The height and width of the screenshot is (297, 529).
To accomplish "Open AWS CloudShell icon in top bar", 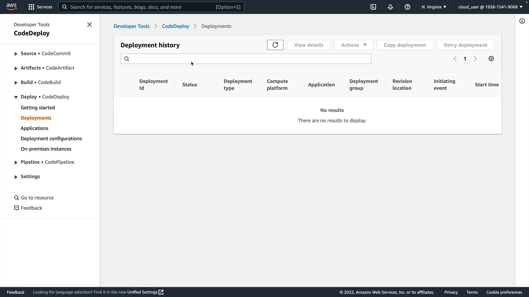I will click(373, 7).
